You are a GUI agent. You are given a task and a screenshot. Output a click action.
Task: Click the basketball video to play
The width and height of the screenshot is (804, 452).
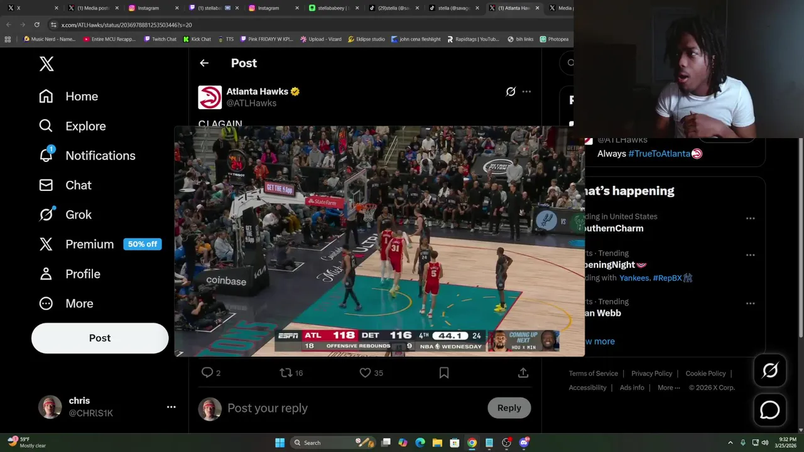379,241
